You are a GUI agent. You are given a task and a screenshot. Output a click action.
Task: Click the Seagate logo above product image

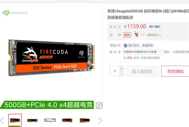pyautogui.click(x=15, y=13)
